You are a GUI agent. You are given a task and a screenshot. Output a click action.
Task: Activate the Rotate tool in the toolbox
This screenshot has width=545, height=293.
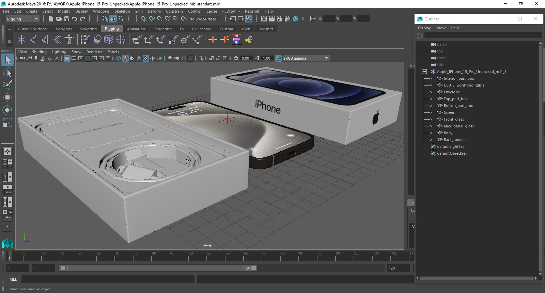click(x=7, y=110)
